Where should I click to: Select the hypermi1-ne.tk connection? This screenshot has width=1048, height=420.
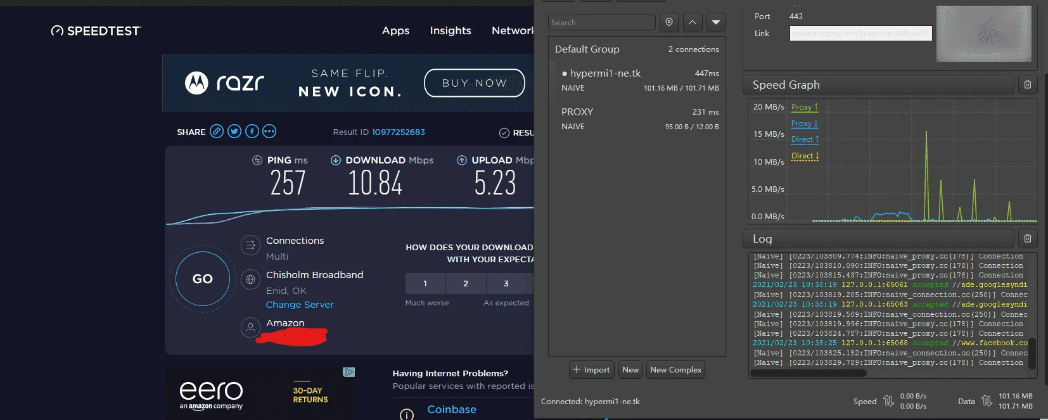(x=637, y=80)
